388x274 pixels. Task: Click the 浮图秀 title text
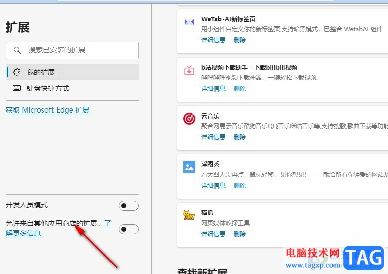[x=210, y=165]
